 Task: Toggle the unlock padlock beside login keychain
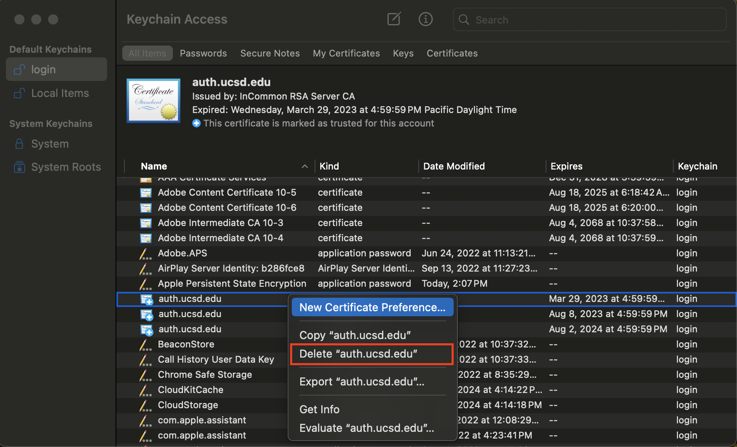[x=19, y=69]
